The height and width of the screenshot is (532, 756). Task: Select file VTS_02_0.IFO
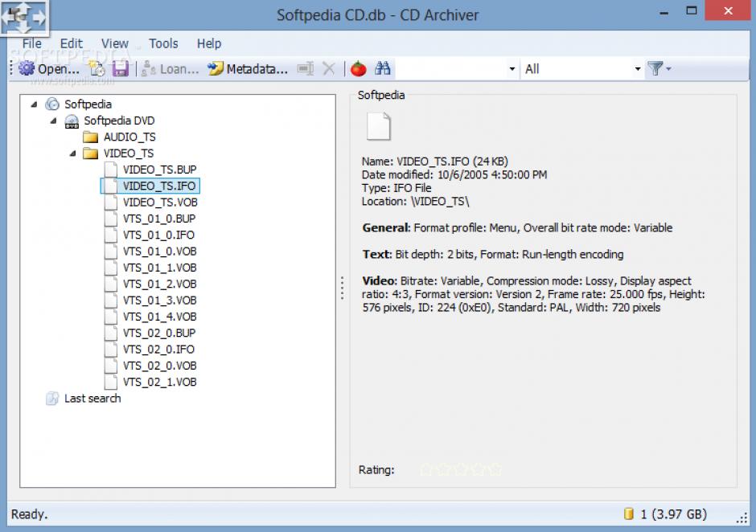(x=158, y=350)
